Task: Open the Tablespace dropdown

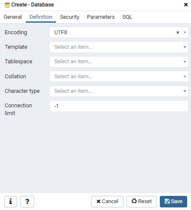Action: [119, 62]
